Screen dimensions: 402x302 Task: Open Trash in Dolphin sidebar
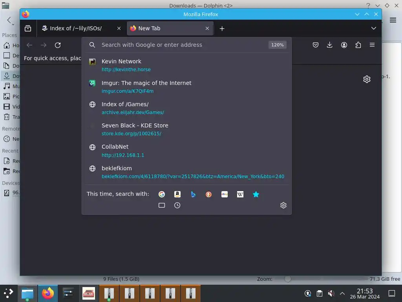point(11,117)
